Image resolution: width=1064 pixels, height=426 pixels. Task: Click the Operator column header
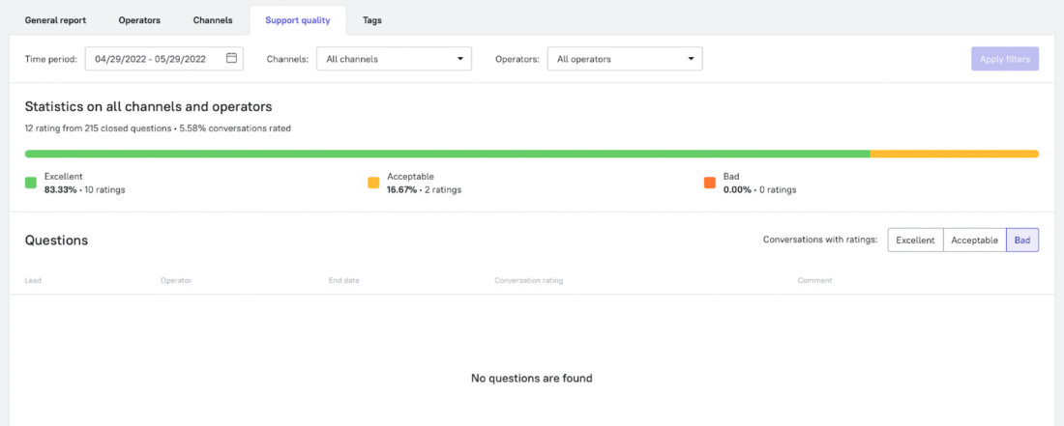pyautogui.click(x=176, y=280)
